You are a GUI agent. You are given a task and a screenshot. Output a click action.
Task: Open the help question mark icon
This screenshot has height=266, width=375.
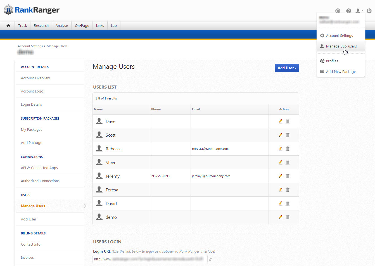point(348,11)
